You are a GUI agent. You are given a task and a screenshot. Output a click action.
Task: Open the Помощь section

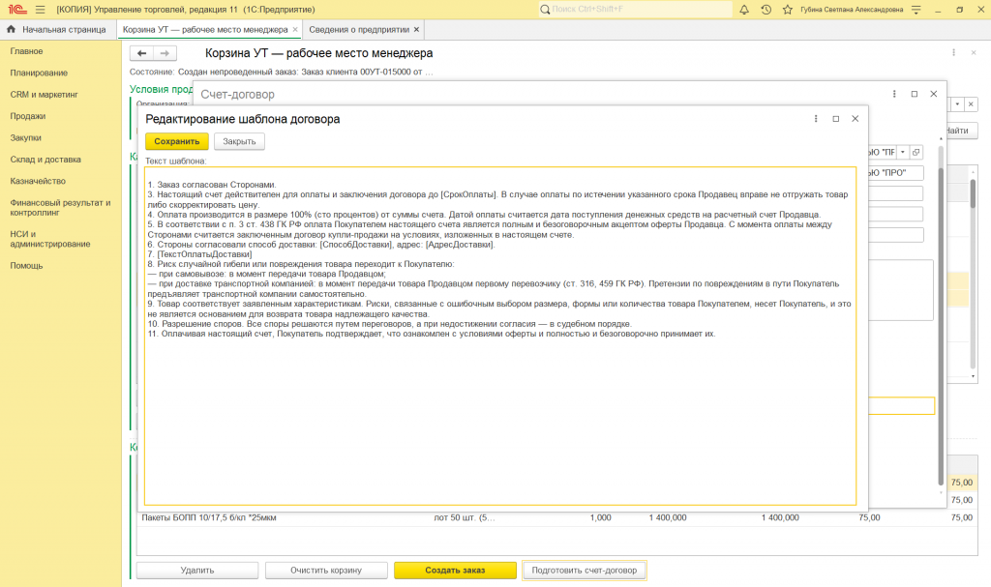coord(26,265)
